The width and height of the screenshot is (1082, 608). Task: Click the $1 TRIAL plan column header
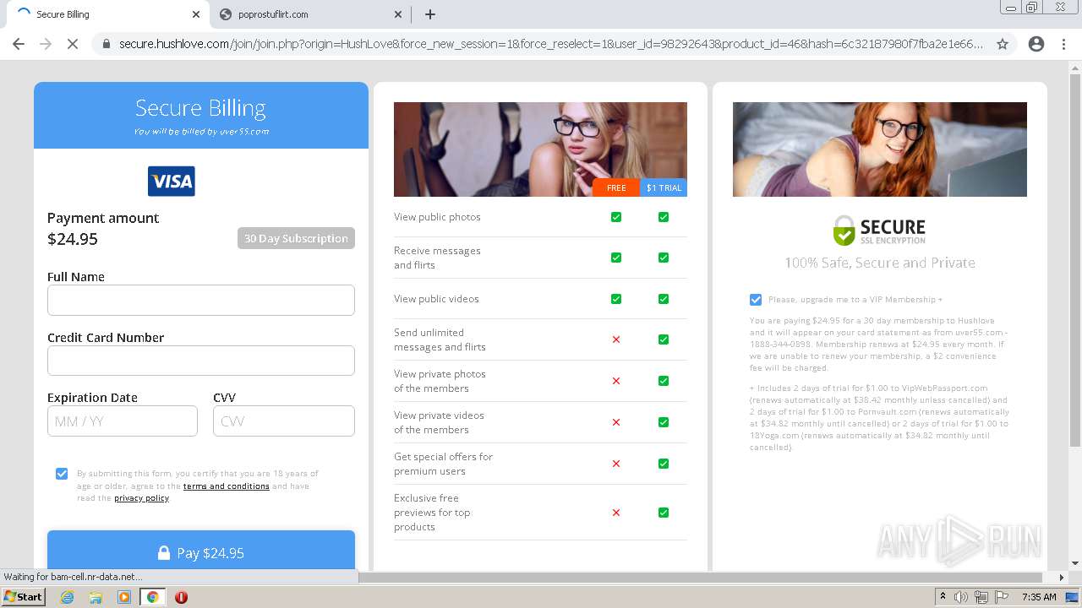click(664, 188)
